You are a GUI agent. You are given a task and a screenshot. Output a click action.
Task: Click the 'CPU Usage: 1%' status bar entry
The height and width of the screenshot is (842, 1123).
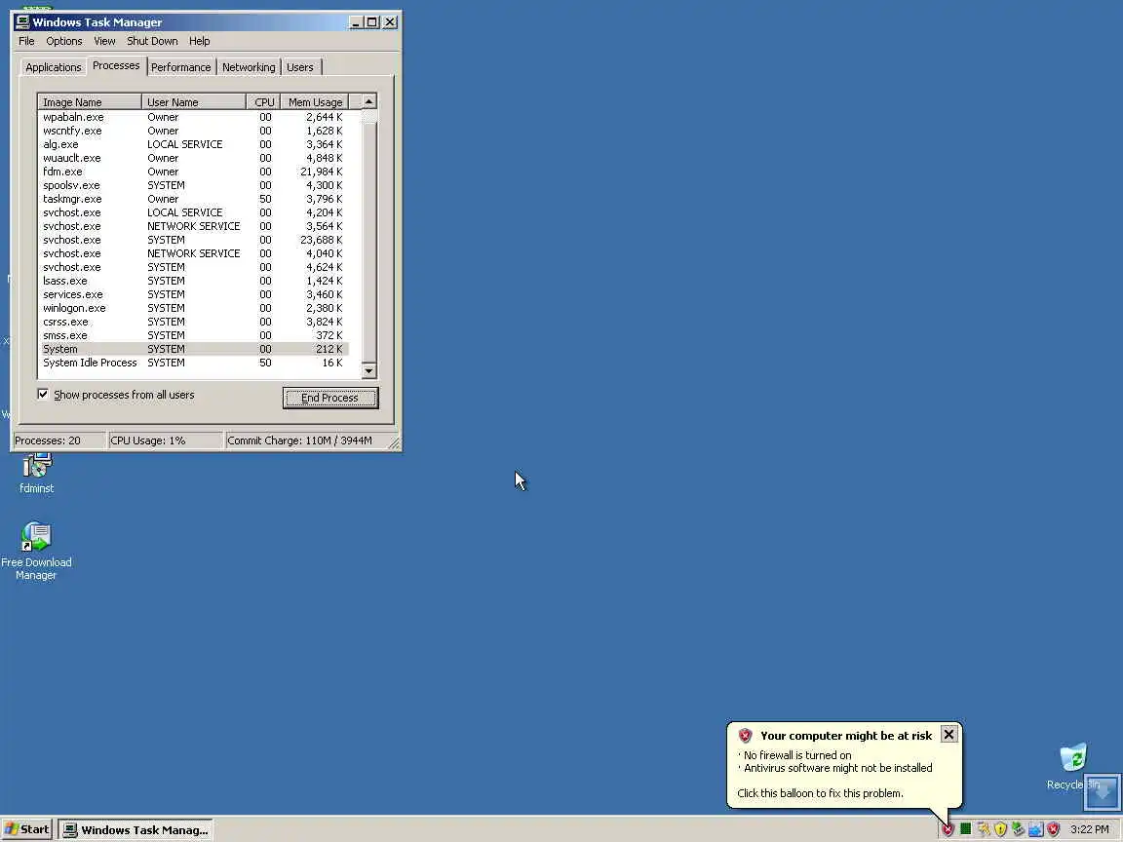coord(165,440)
